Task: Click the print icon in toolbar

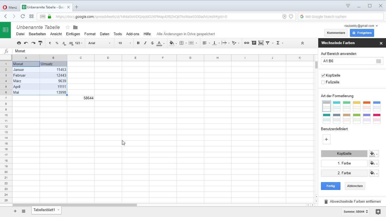Action: click(19, 43)
